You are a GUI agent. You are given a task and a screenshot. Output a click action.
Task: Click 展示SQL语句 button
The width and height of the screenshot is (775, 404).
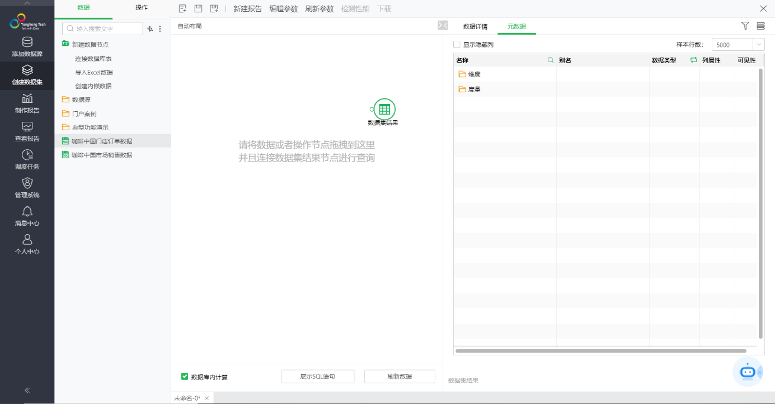click(318, 377)
